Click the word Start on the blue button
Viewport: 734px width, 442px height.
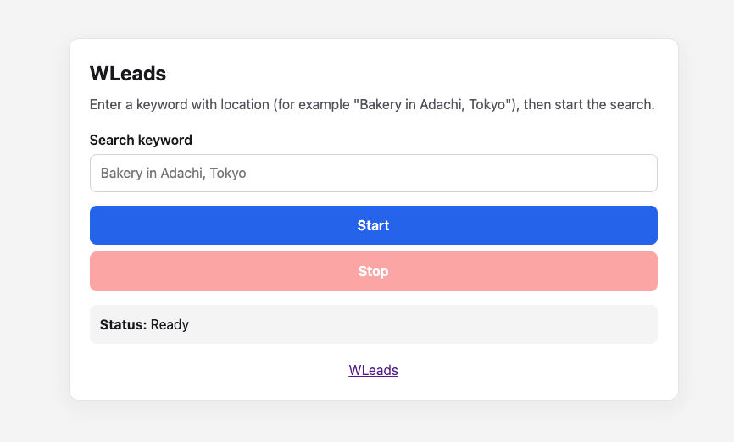click(373, 225)
